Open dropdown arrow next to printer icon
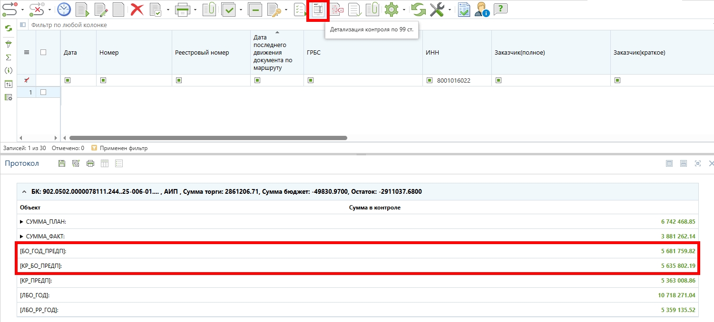The image size is (714, 322). (x=195, y=10)
